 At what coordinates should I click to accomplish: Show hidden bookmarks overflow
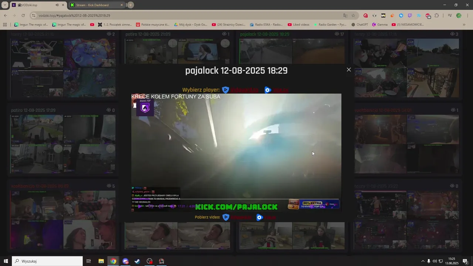coord(464,25)
